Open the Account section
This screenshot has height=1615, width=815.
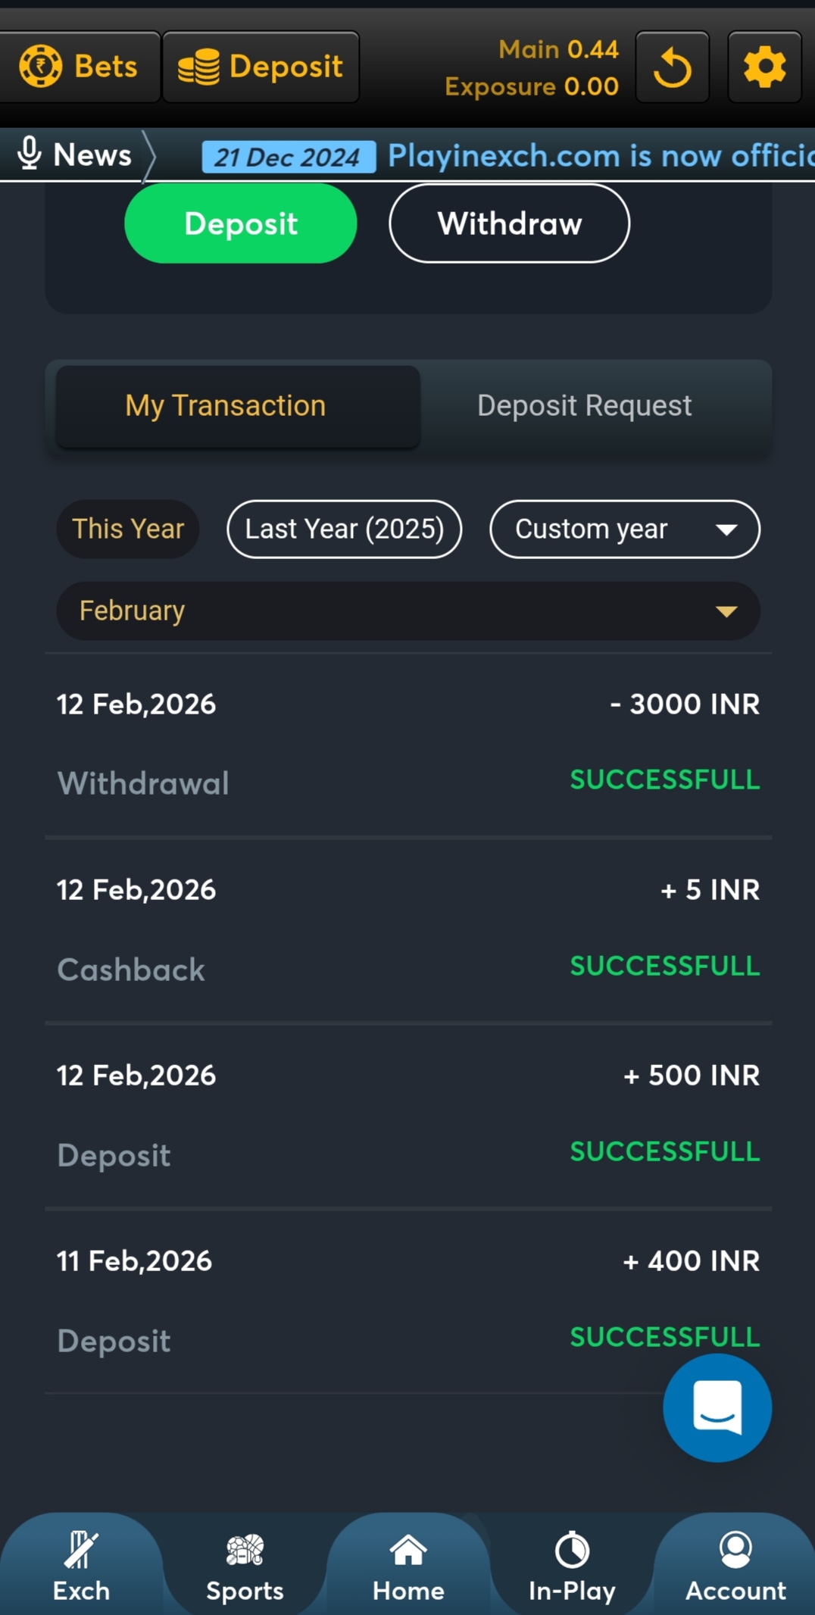pyautogui.click(x=735, y=1566)
